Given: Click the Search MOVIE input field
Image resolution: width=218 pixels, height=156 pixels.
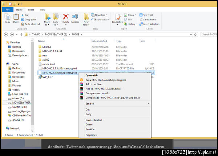Looking at the screenshot, I should (x=209, y=35).
